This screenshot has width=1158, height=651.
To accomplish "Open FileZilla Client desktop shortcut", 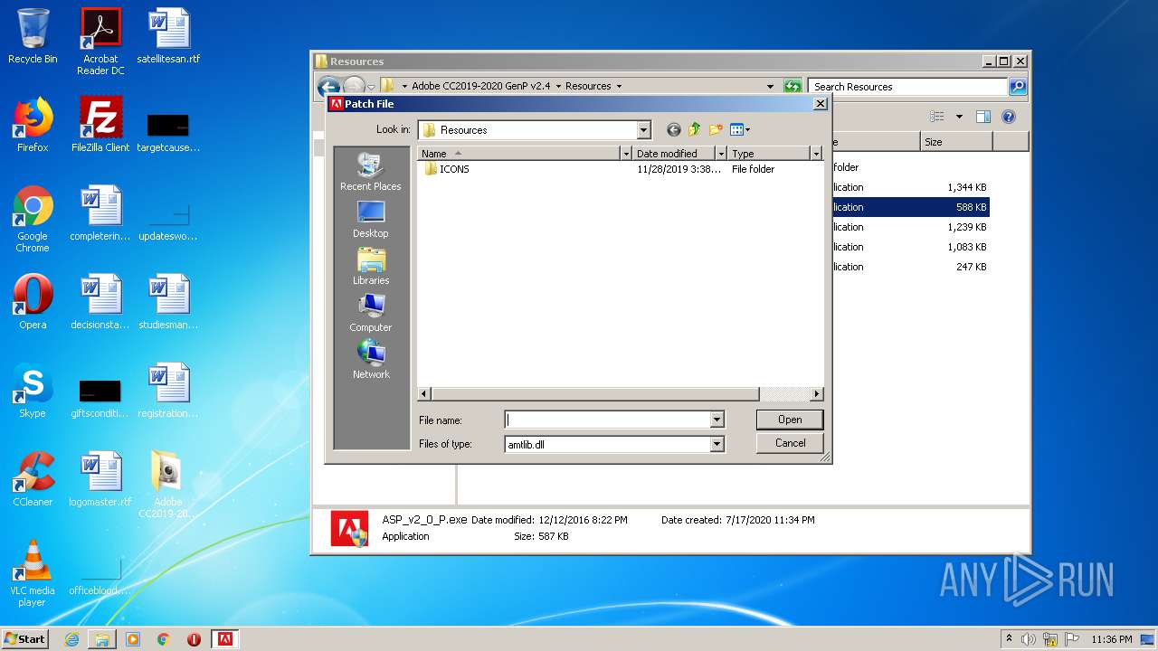I will 100,125.
